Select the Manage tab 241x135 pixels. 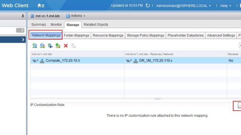[x=73, y=25]
